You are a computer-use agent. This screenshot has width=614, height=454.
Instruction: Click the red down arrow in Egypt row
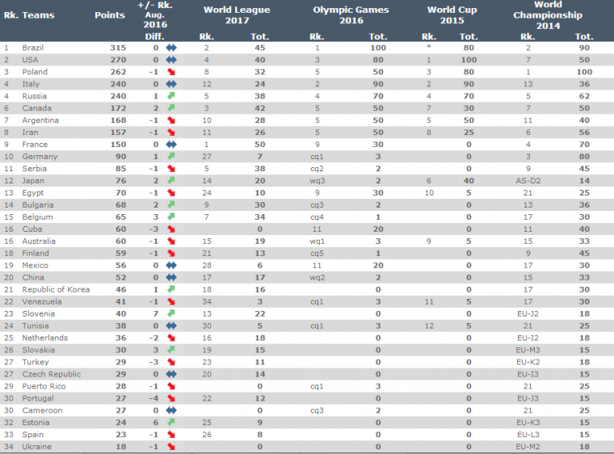pyautogui.click(x=171, y=193)
